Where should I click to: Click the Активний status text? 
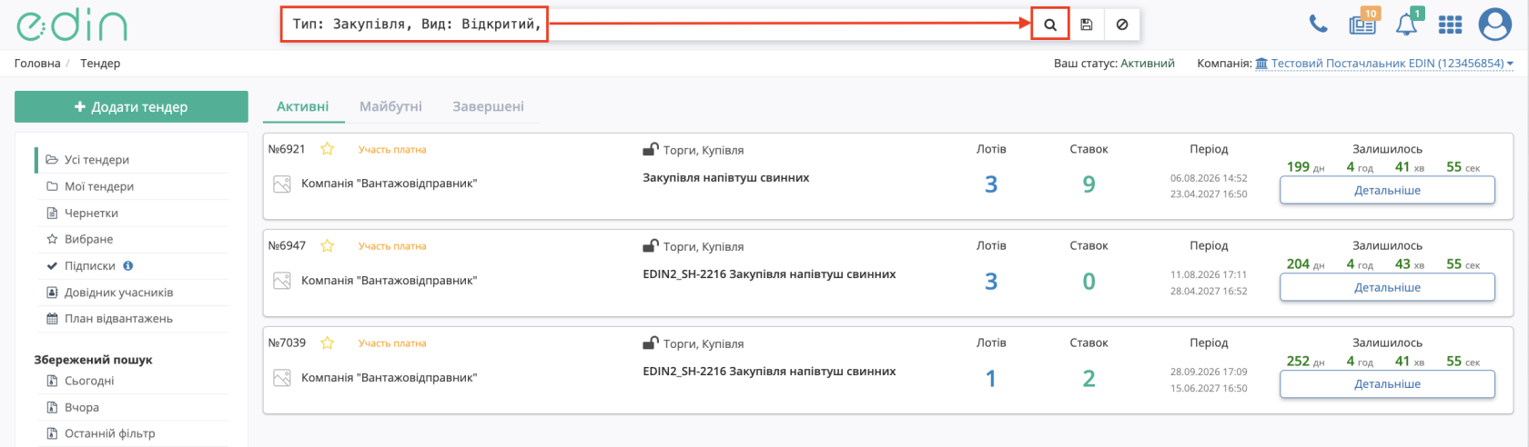1148,64
